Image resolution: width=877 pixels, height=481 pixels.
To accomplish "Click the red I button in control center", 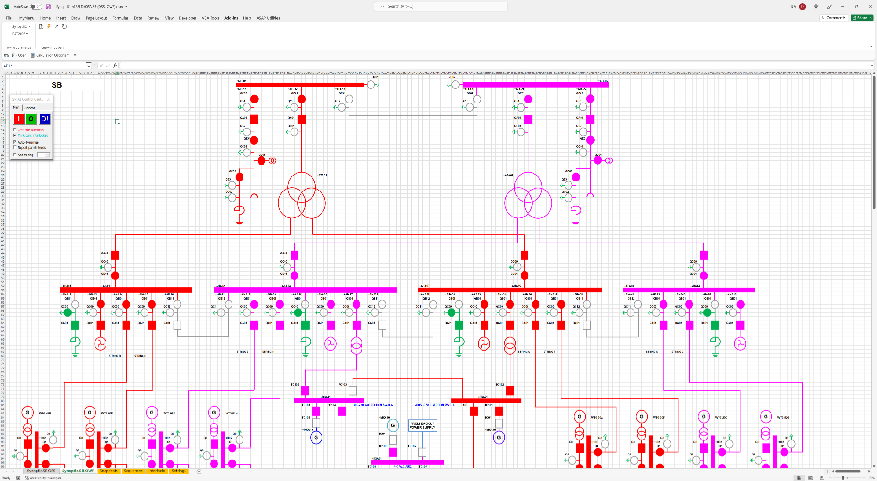I will click(19, 119).
